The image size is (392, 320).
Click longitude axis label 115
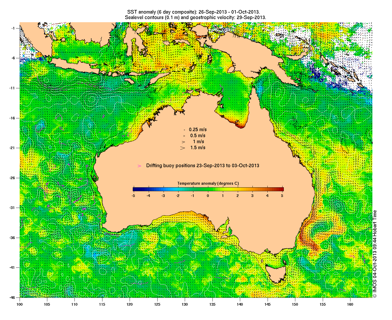(102, 304)
